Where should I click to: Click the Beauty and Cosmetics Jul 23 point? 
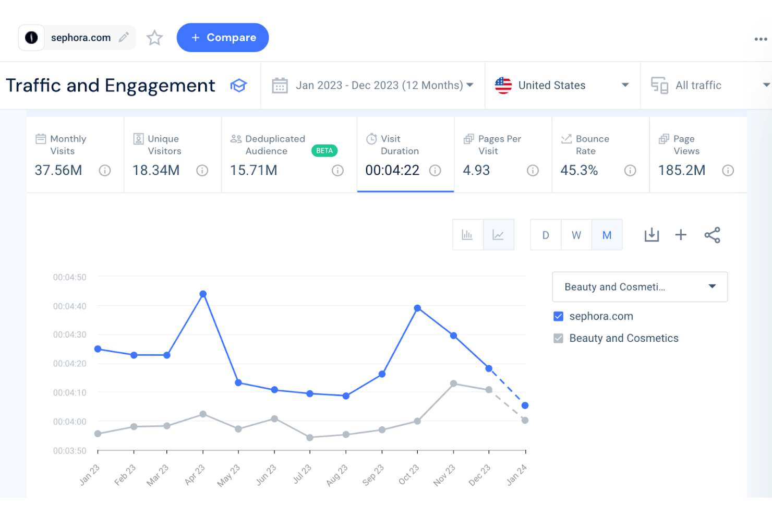tap(310, 437)
